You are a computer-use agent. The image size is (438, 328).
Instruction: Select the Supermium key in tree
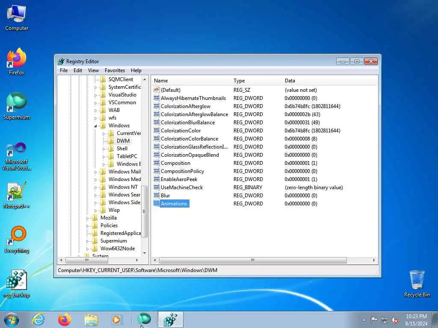pos(113,241)
